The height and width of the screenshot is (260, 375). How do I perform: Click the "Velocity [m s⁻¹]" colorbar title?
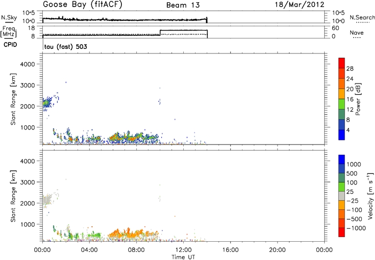pos(370,196)
